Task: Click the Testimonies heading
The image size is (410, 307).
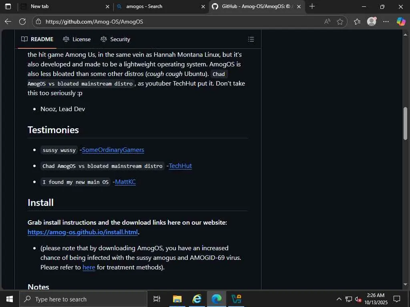Action: click(x=53, y=130)
